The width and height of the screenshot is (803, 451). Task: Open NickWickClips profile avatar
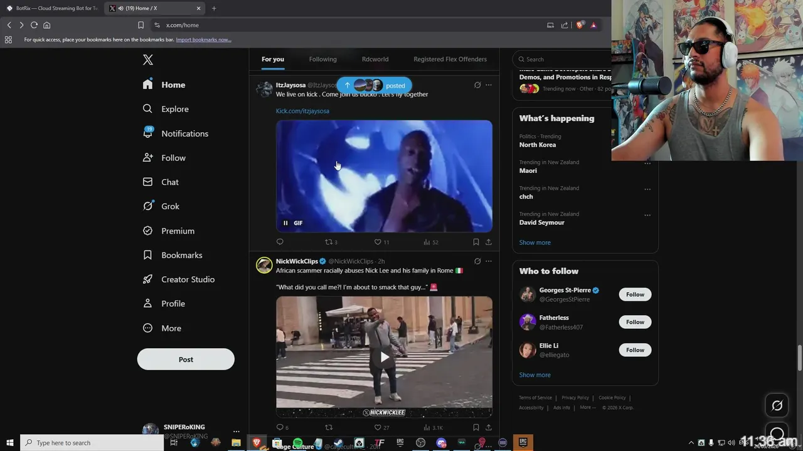264,265
